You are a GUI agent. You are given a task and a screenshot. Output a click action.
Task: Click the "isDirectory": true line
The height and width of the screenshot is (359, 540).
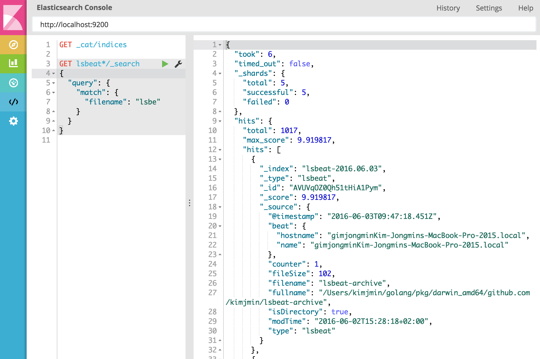point(310,312)
